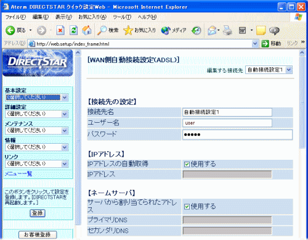The width and height of the screenshot is (308, 240).
Task: Click the sidebar frame scroll up arrow
Action: point(78,53)
